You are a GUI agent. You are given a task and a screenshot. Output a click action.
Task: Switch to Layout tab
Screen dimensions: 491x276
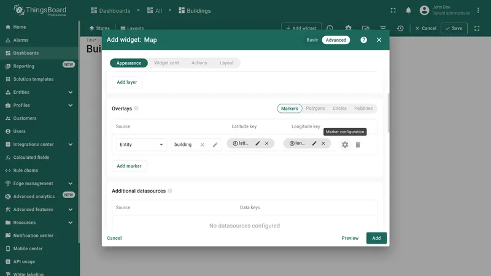click(226, 63)
